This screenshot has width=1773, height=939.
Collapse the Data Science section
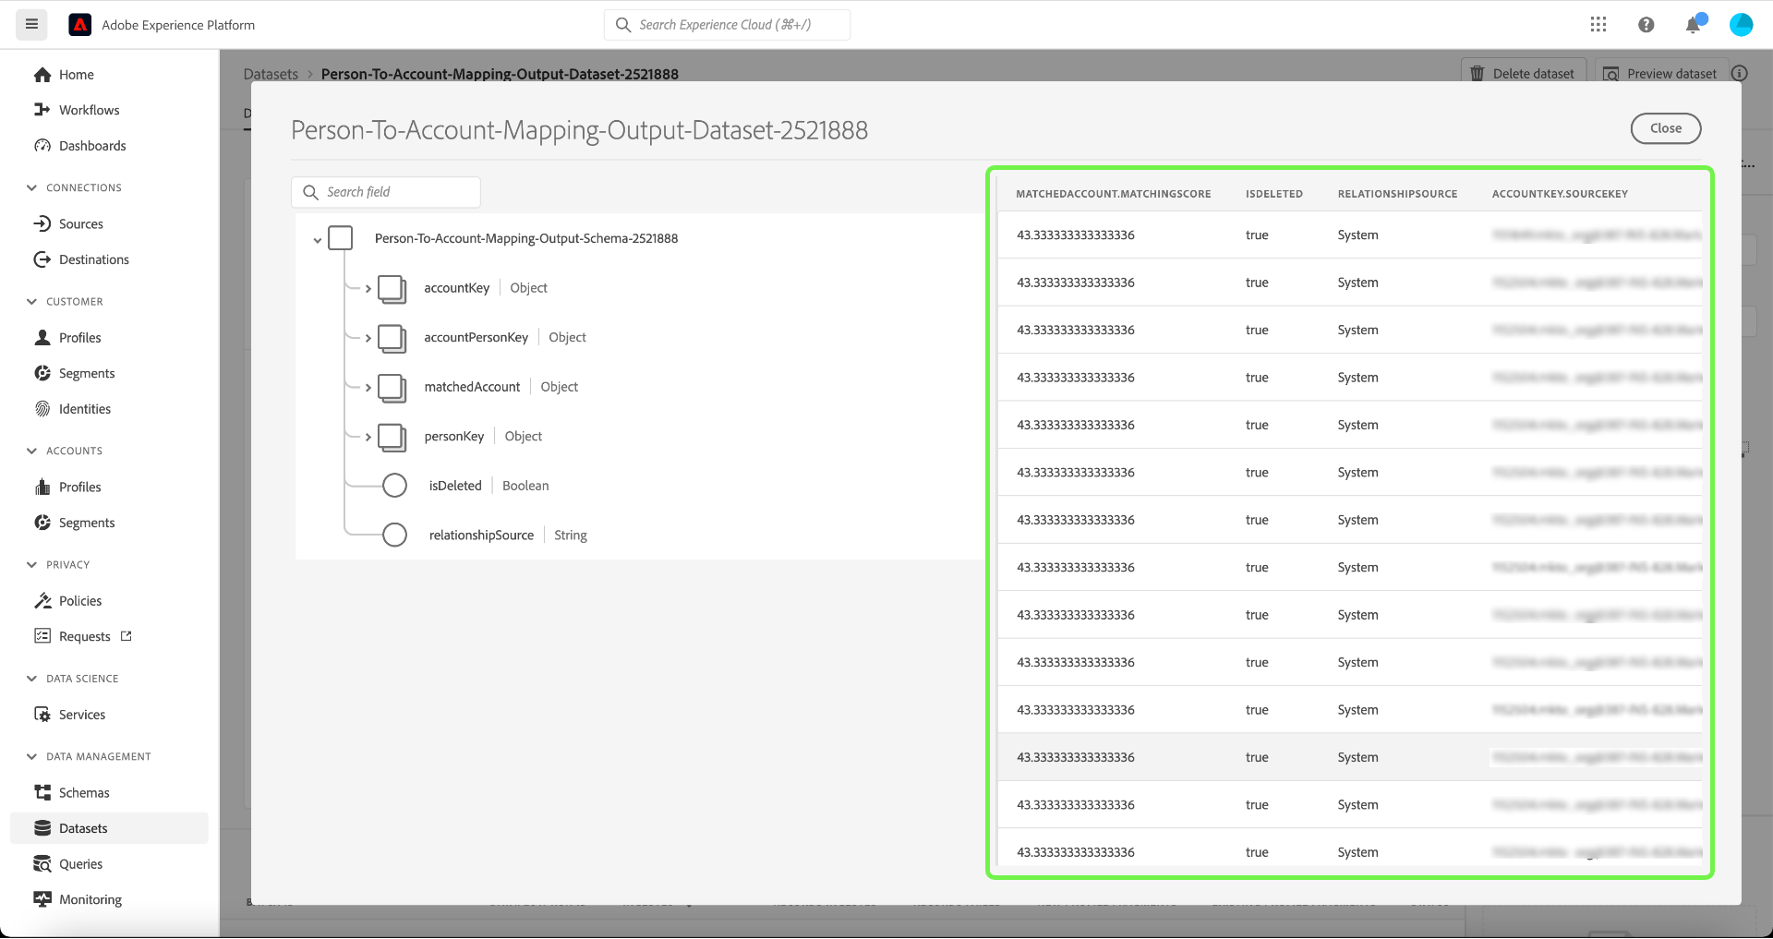(x=31, y=679)
